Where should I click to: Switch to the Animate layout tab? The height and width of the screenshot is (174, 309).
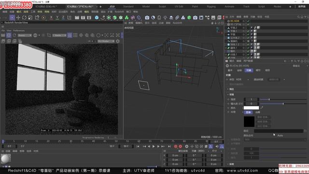point(229,6)
